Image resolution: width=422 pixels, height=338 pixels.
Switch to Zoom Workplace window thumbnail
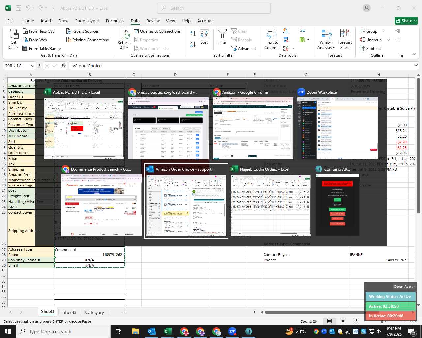click(338, 128)
